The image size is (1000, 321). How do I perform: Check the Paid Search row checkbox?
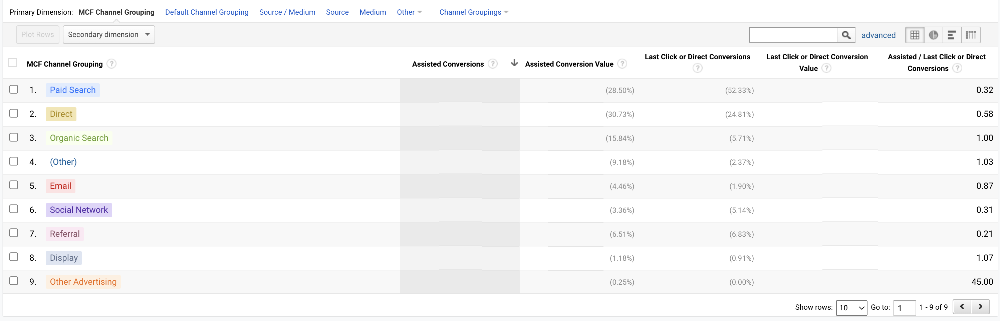(x=14, y=90)
